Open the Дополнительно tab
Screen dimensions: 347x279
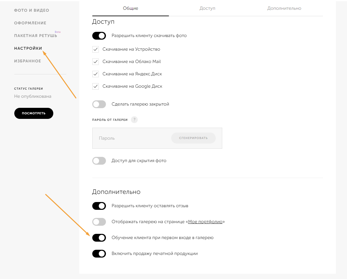284,8
